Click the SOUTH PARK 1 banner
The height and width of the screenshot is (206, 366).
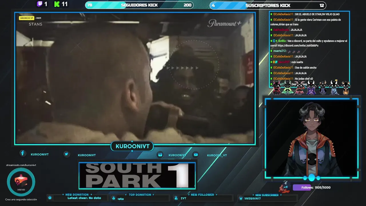tap(137, 176)
